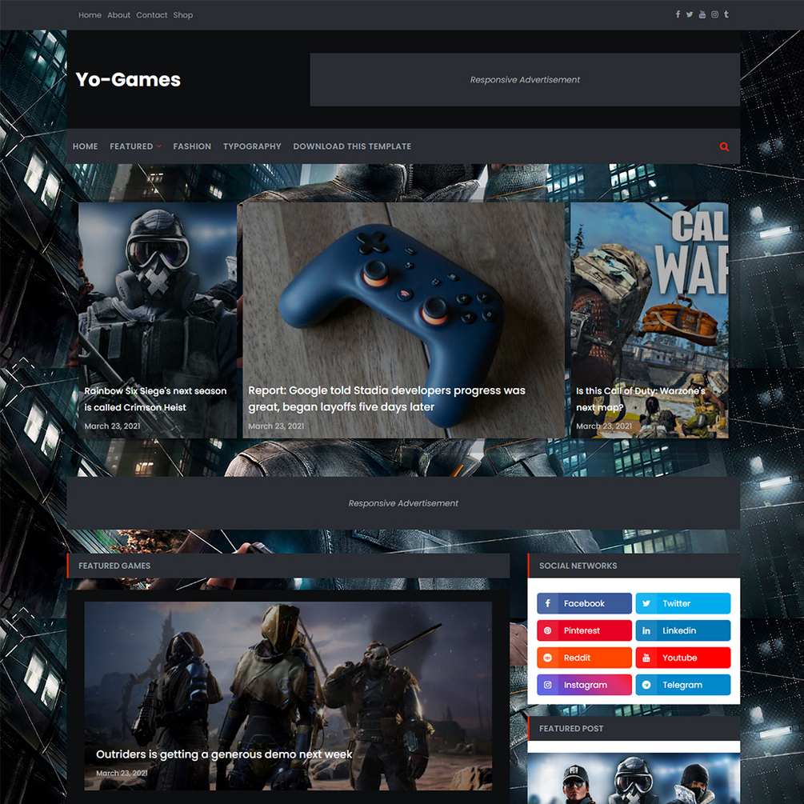Open the Call of Duty Warzone next map title
Viewport: 804px width, 804px height.
point(641,399)
